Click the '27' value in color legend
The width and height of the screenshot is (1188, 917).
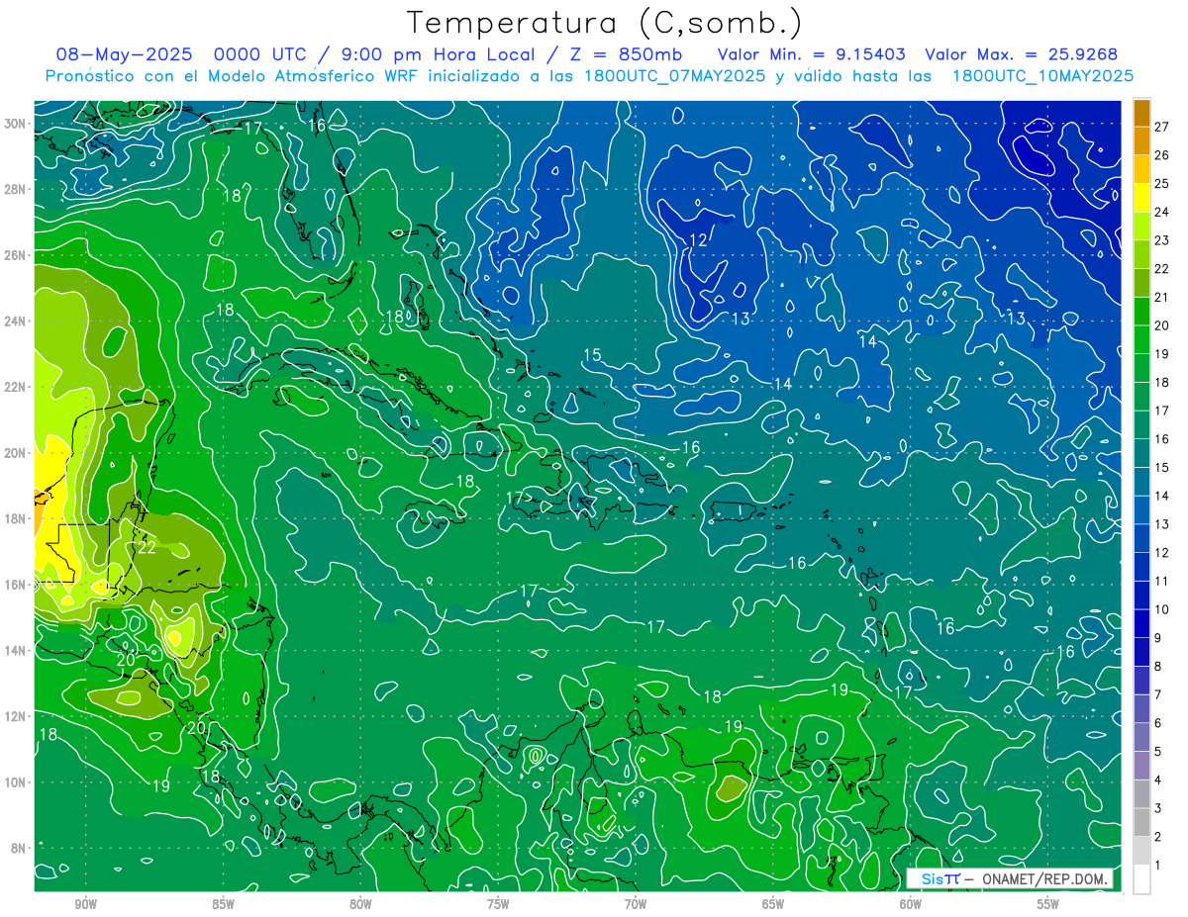[x=1162, y=127]
